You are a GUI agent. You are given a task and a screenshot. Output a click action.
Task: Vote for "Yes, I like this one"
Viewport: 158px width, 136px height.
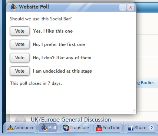[20, 31]
